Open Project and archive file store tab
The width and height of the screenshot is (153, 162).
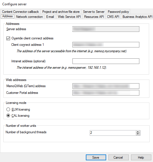(61, 12)
